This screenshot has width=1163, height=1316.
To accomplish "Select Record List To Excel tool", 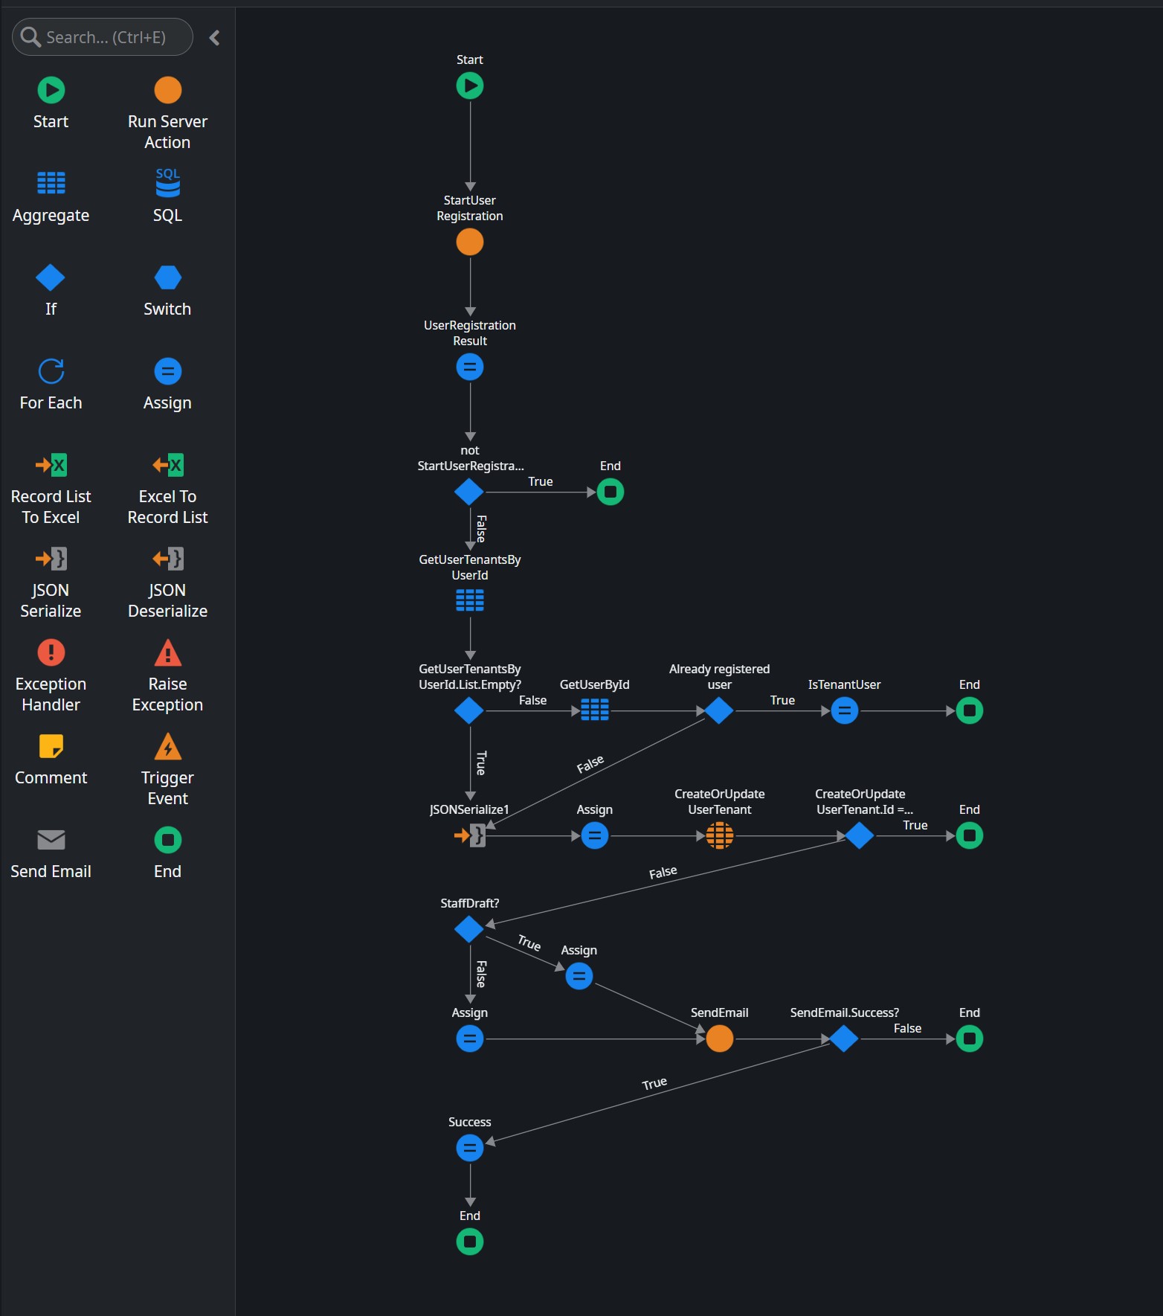I will [x=51, y=489].
